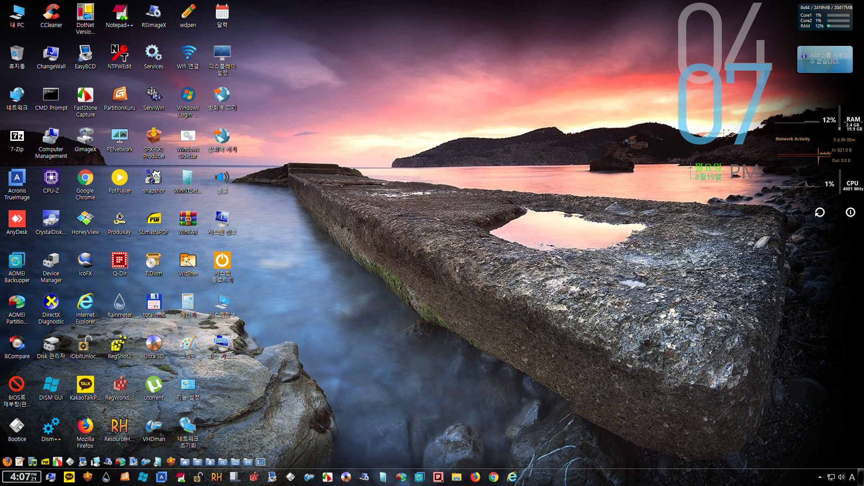Viewport: 864px width, 486px height.
Task: Click the CMD Prompt icon
Action: [x=51, y=99]
